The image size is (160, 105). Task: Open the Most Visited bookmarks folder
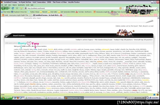pyautogui.click(x=6, y=12)
